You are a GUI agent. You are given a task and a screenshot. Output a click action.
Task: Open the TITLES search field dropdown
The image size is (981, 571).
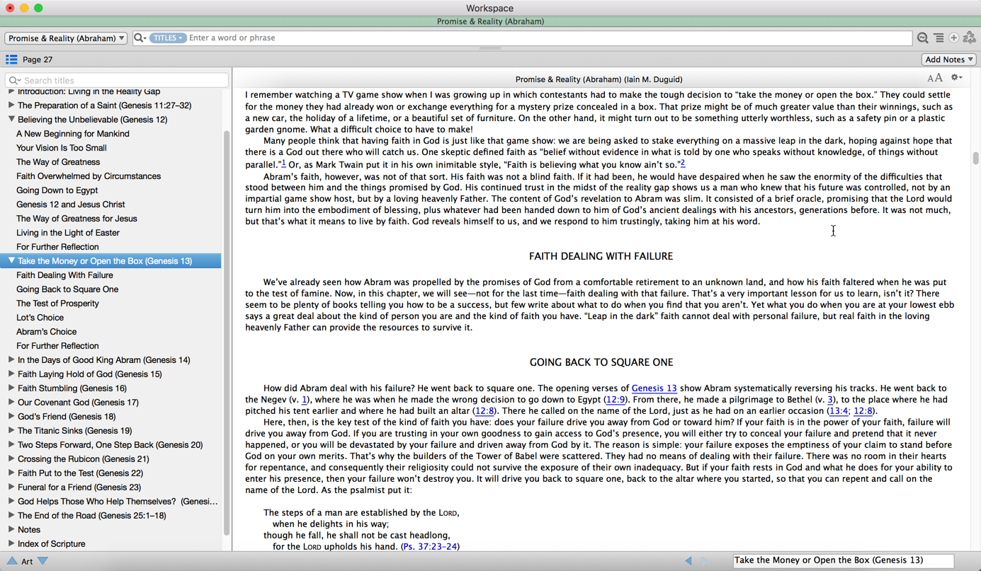(167, 38)
